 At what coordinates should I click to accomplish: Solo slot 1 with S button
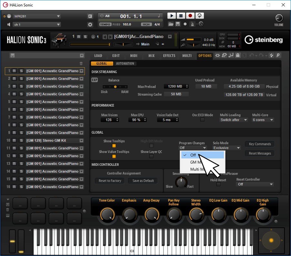click(21, 71)
